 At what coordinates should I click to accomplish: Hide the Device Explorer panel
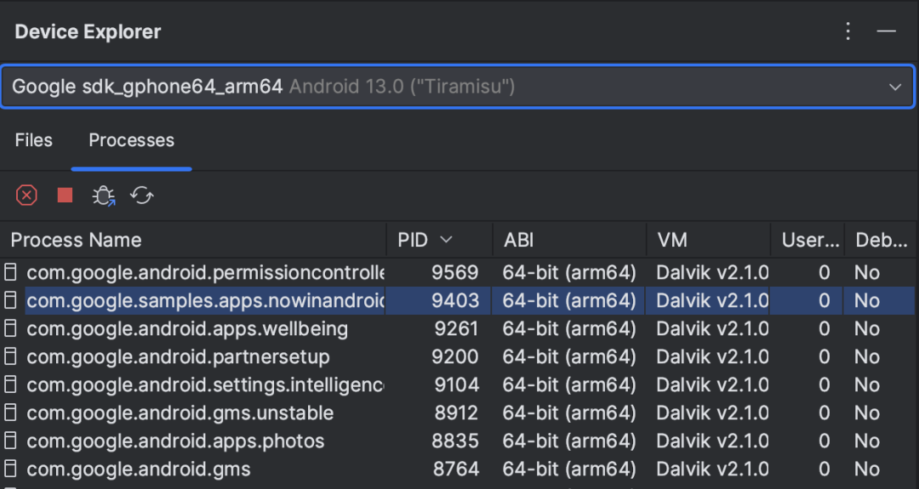click(x=886, y=31)
